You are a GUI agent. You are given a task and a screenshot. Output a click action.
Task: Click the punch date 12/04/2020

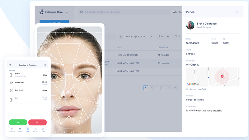tap(192, 43)
